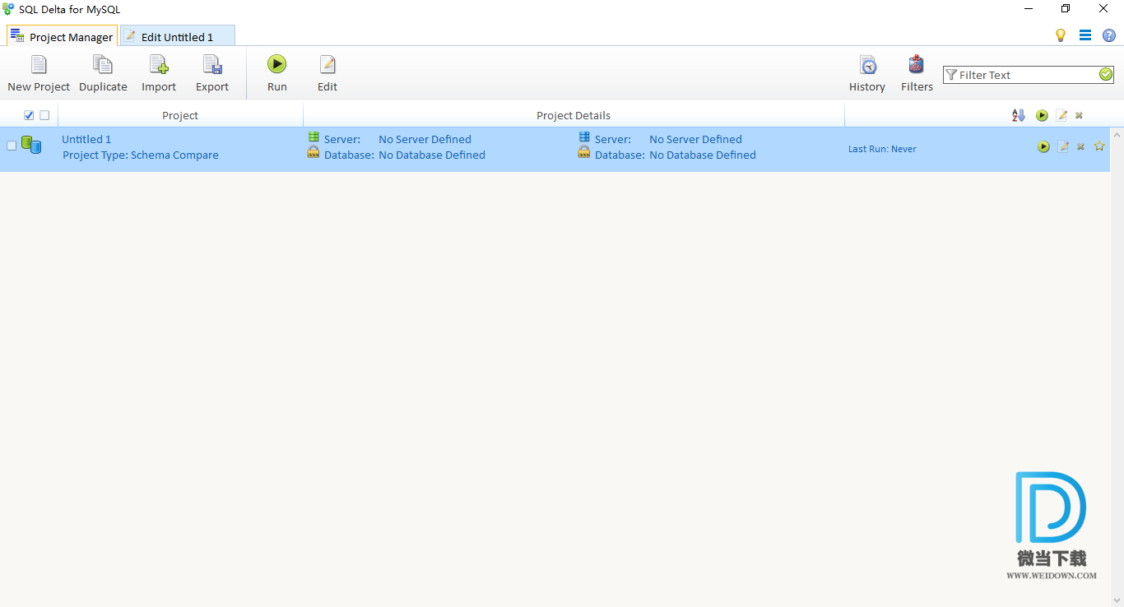
Task: Open the History view
Action: coord(867,73)
